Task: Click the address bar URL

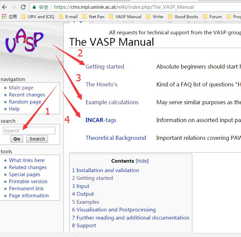Action: coord(124,7)
